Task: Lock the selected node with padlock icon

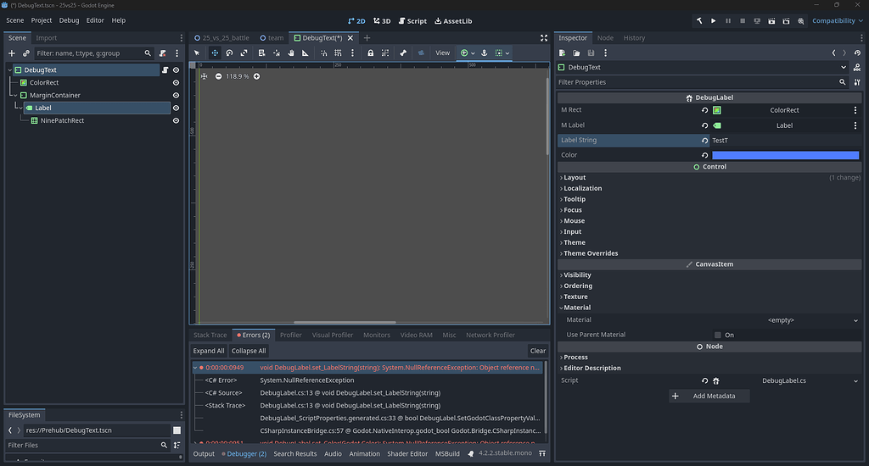Action: pyautogui.click(x=370, y=53)
